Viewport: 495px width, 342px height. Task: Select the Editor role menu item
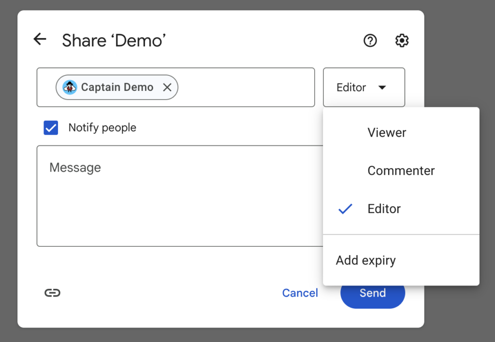pyautogui.click(x=384, y=209)
